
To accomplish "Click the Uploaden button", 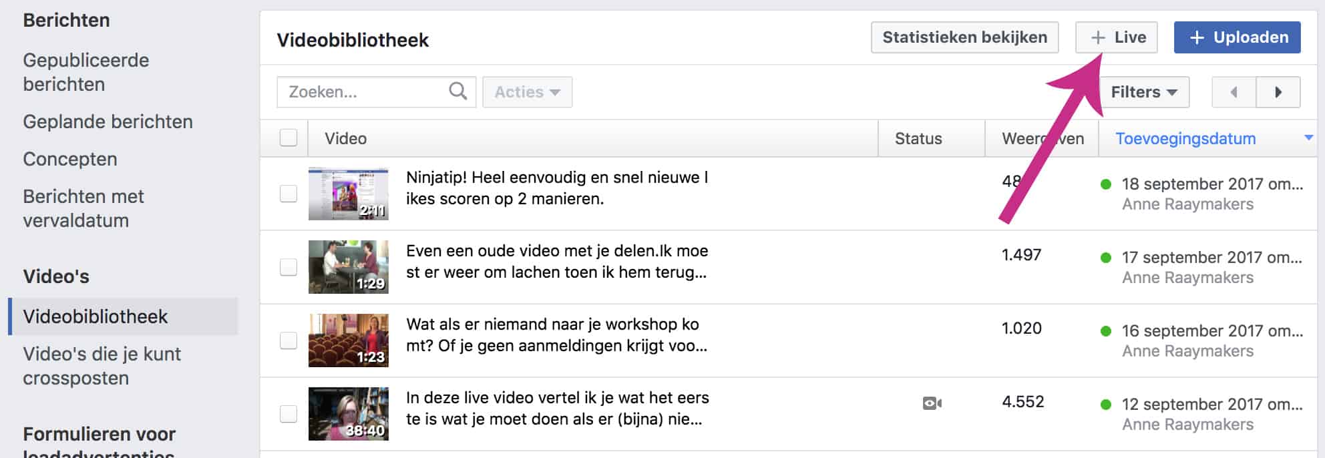I will point(1238,37).
